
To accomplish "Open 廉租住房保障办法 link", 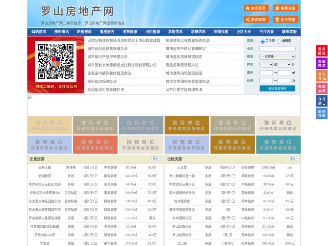I will click(x=102, y=82).
